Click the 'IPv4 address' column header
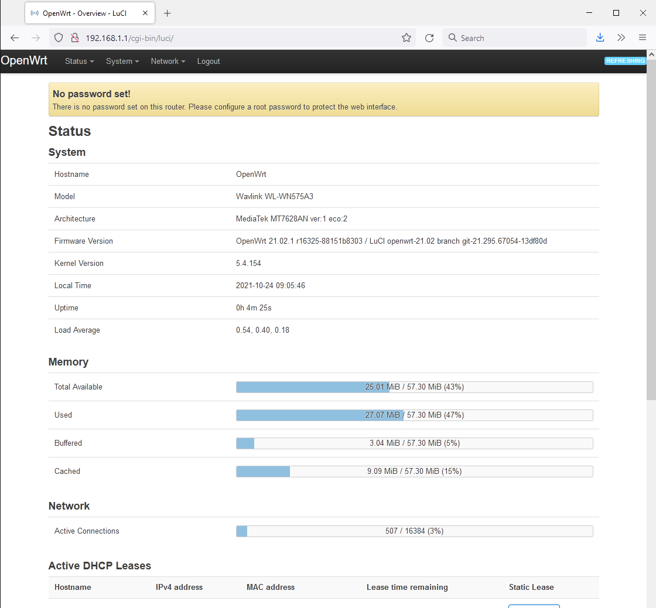 [x=179, y=587]
